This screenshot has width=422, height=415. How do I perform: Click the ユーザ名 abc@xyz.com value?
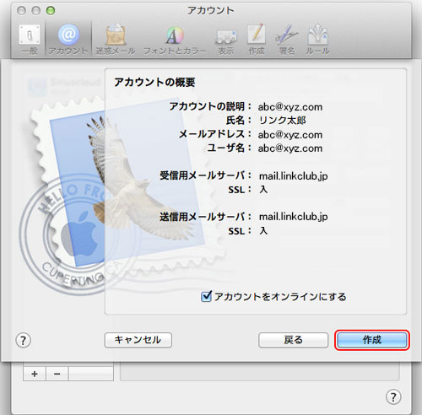(x=290, y=148)
